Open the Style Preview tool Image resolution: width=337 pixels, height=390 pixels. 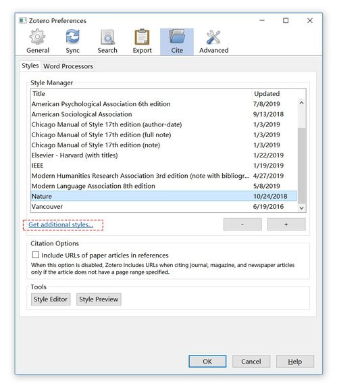pyautogui.click(x=99, y=299)
